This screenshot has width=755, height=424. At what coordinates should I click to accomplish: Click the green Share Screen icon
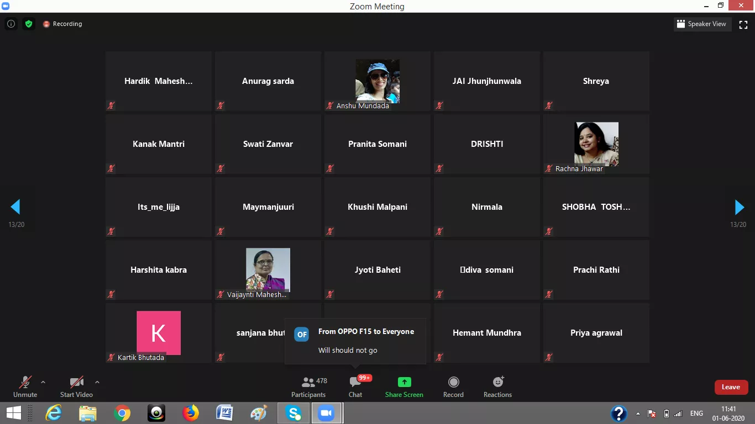404,382
